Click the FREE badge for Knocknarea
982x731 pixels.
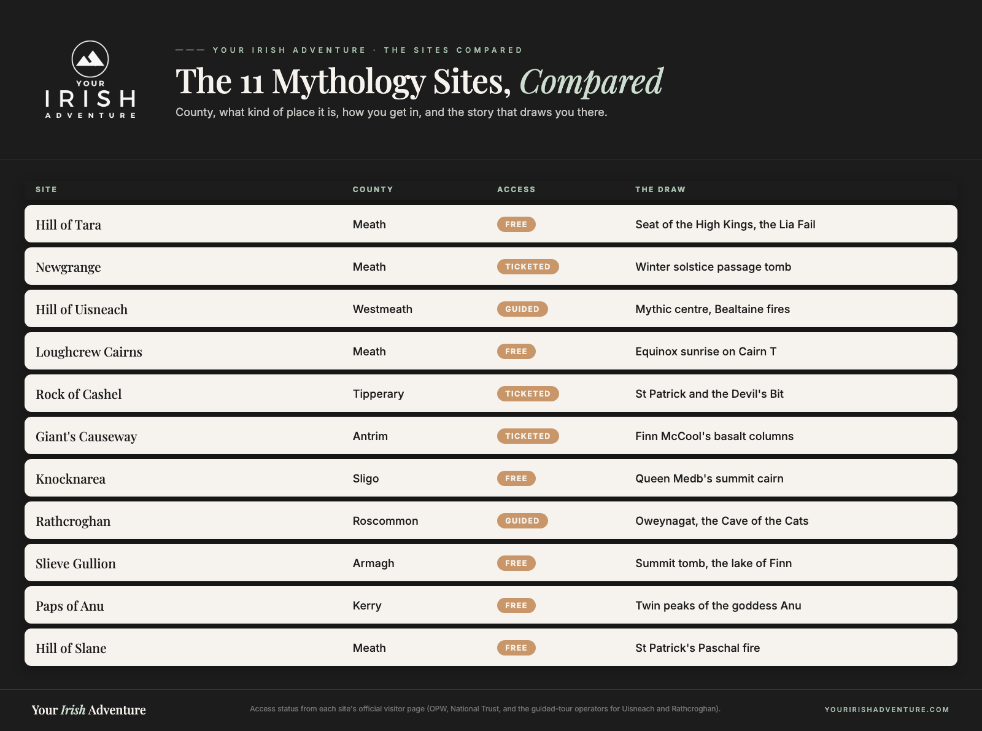pos(516,479)
